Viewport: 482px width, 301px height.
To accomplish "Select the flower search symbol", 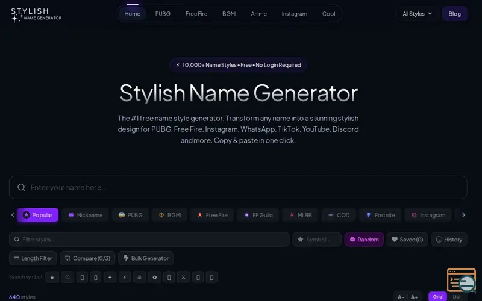I will pyautogui.click(x=155, y=278).
